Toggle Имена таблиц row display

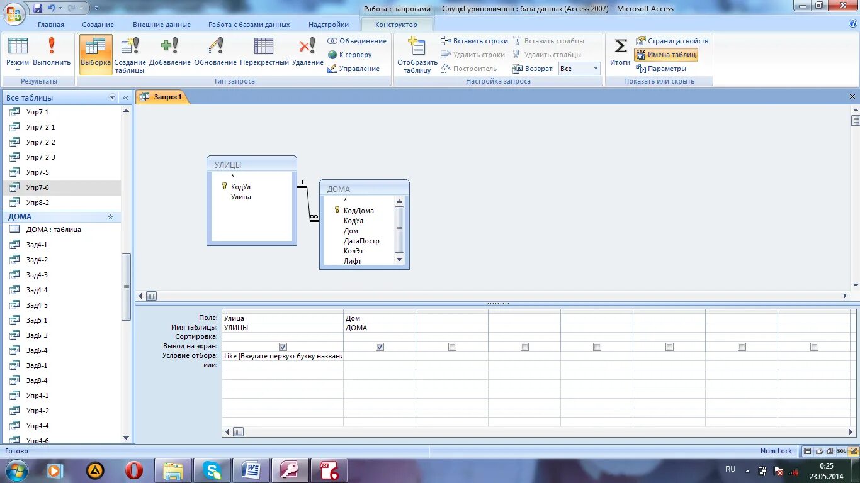pyautogui.click(x=666, y=55)
